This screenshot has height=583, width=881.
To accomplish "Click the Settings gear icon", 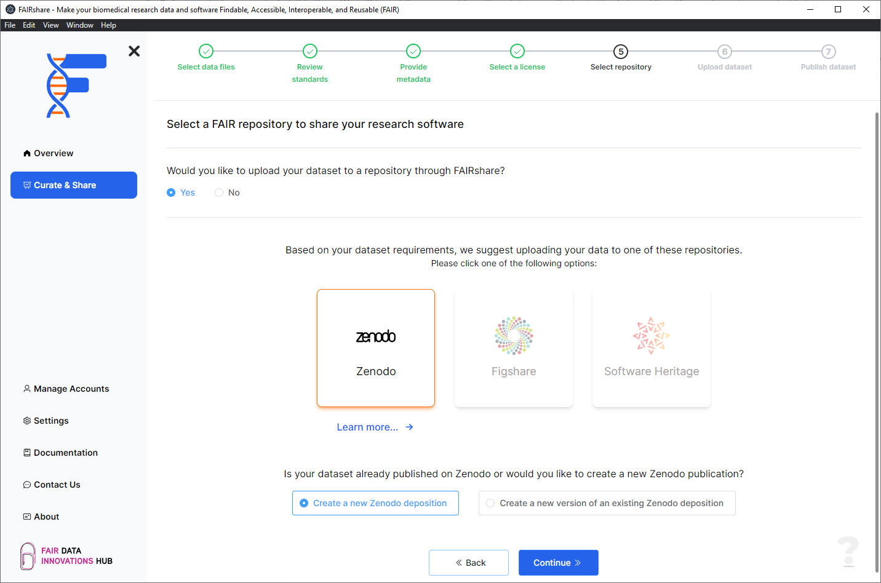I will pos(27,421).
